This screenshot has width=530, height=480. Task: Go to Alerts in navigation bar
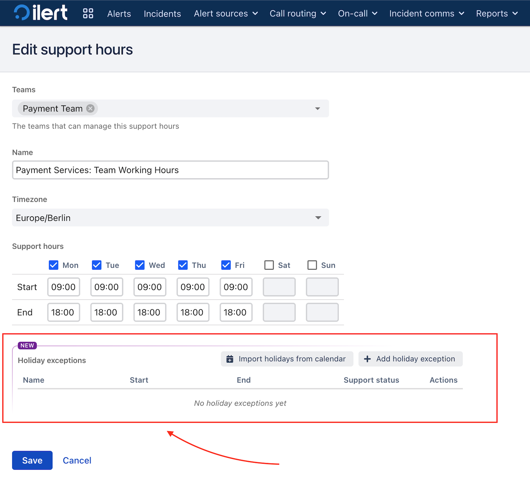pyautogui.click(x=119, y=14)
